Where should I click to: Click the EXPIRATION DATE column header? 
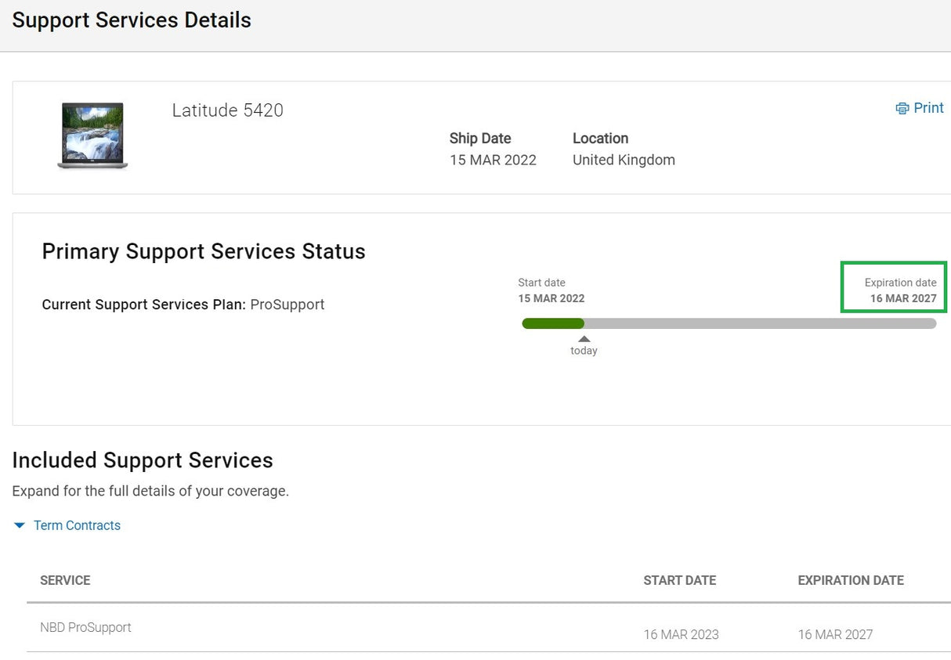click(851, 580)
